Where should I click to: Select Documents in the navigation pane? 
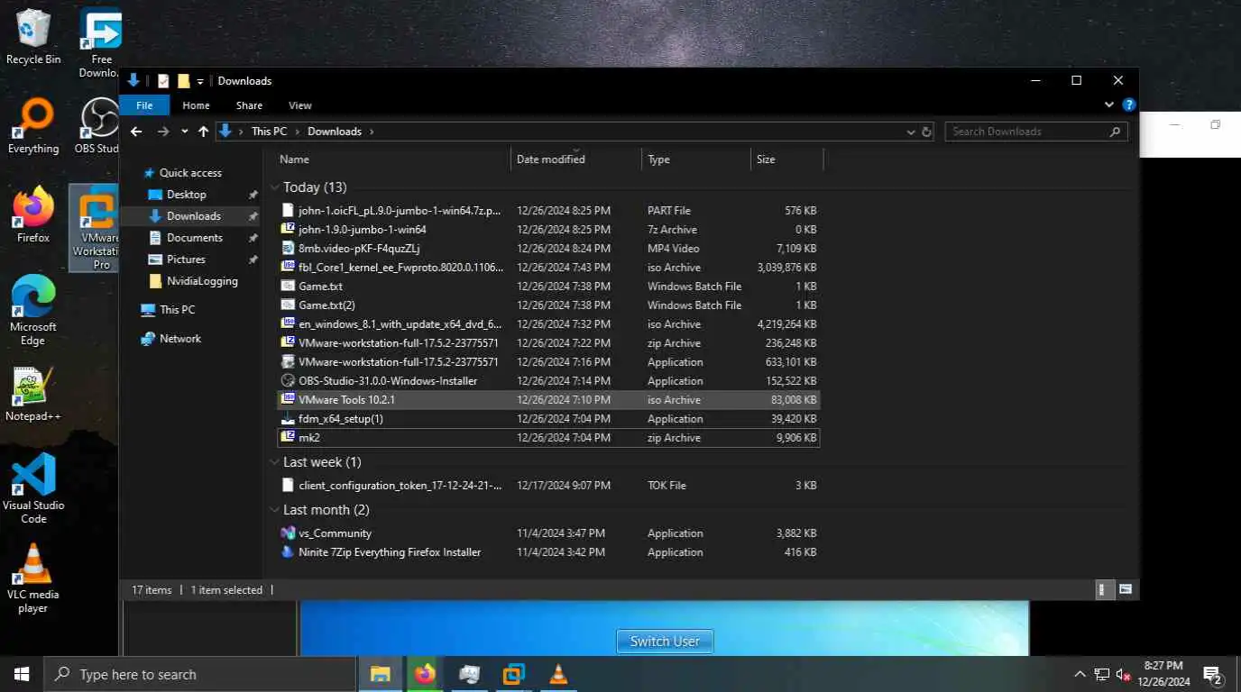(x=195, y=238)
